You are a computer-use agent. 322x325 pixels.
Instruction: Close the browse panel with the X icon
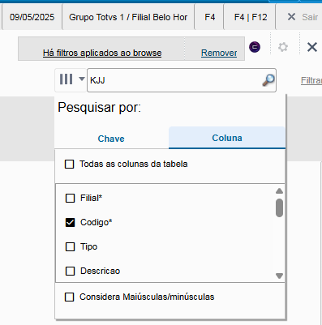tap(312, 47)
